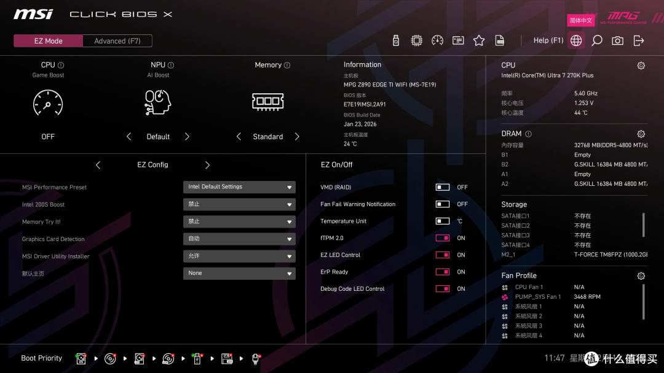Toggle Fan Fail Warning Notification switch
This screenshot has height=373, width=664.
[x=443, y=204]
